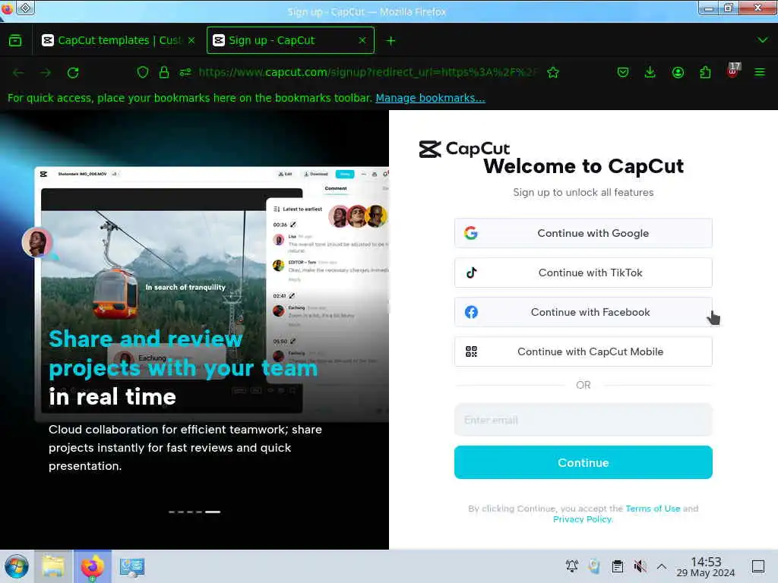Open the Firefox hamburger application menu
The width and height of the screenshot is (778, 583).
pos(760,72)
